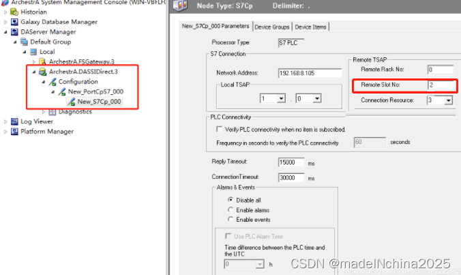Open the UTC time difference dropdown
Viewport: 461px width, 275px height.
coord(260,264)
